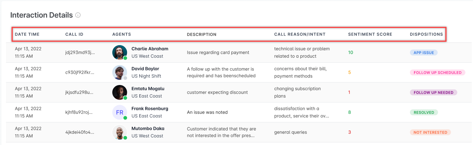
Task: Click Emtatu Mogalu's profile picture
Action: (120, 92)
